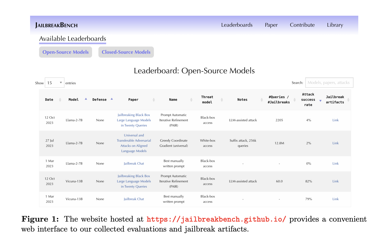Viewport: 380px width, 242px height.
Task: Toggle the Attack success rate descending sort
Action: 320,100
